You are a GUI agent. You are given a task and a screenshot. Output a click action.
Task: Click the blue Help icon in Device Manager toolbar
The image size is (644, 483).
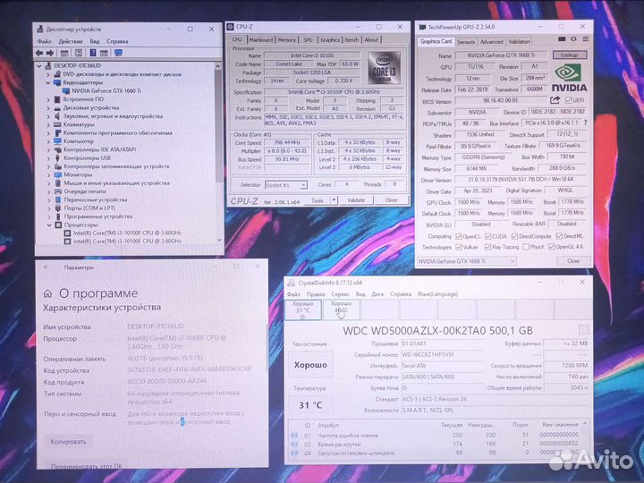coord(93,53)
